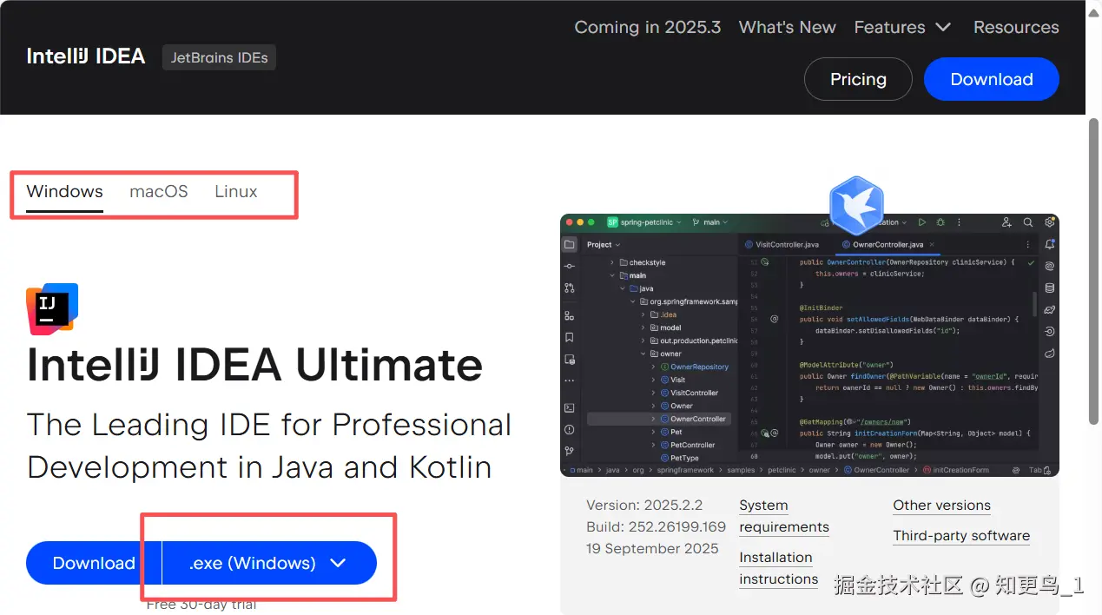Click the IJ Ultimate product logo icon
The height and width of the screenshot is (615, 1102).
click(x=52, y=309)
